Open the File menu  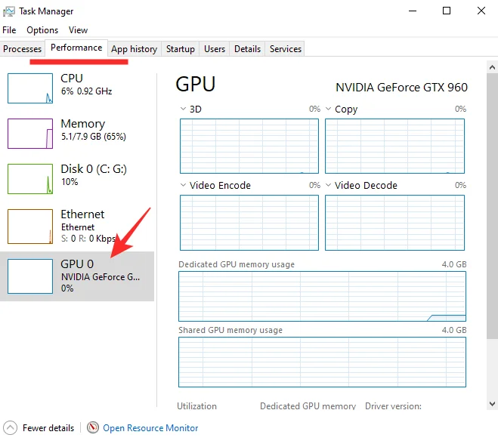pos(9,30)
